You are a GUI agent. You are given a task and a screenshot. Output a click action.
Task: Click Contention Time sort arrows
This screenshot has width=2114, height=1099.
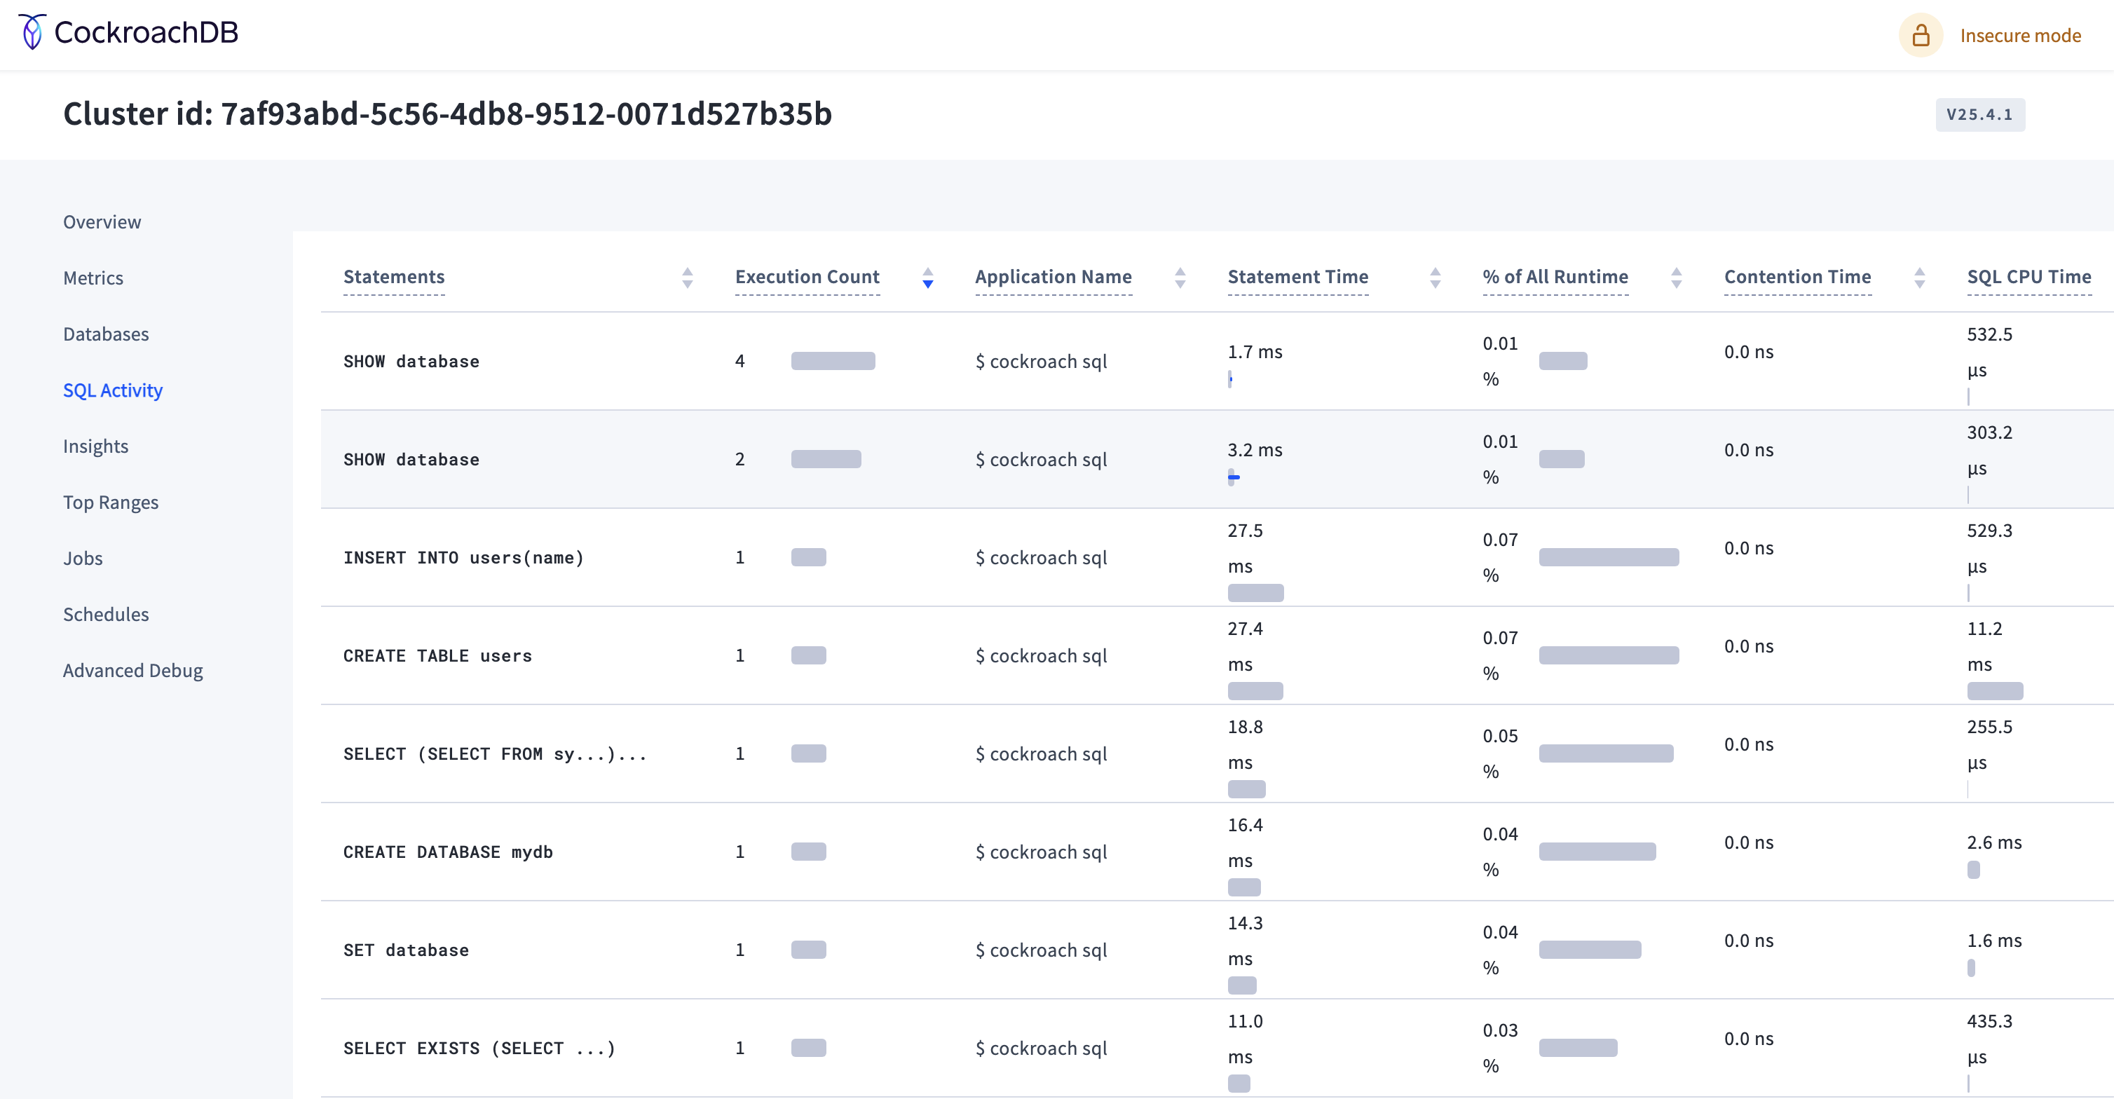point(1918,278)
